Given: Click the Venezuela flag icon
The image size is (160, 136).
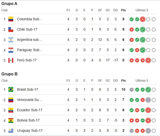Looking at the screenshot, I should coord(11,100).
